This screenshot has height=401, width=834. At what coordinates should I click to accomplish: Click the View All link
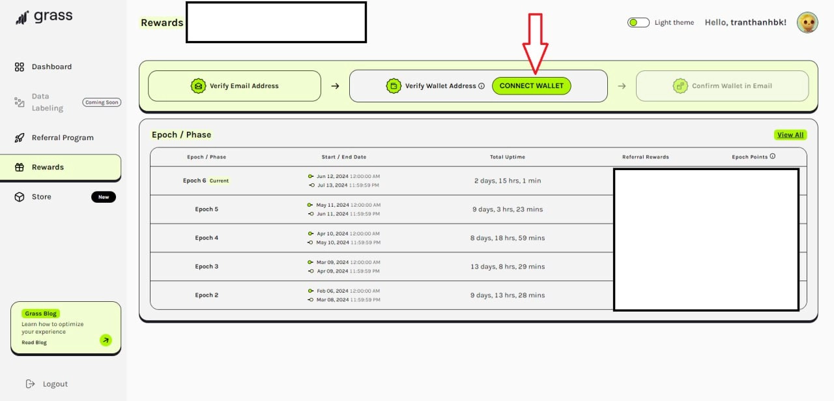pyautogui.click(x=790, y=135)
